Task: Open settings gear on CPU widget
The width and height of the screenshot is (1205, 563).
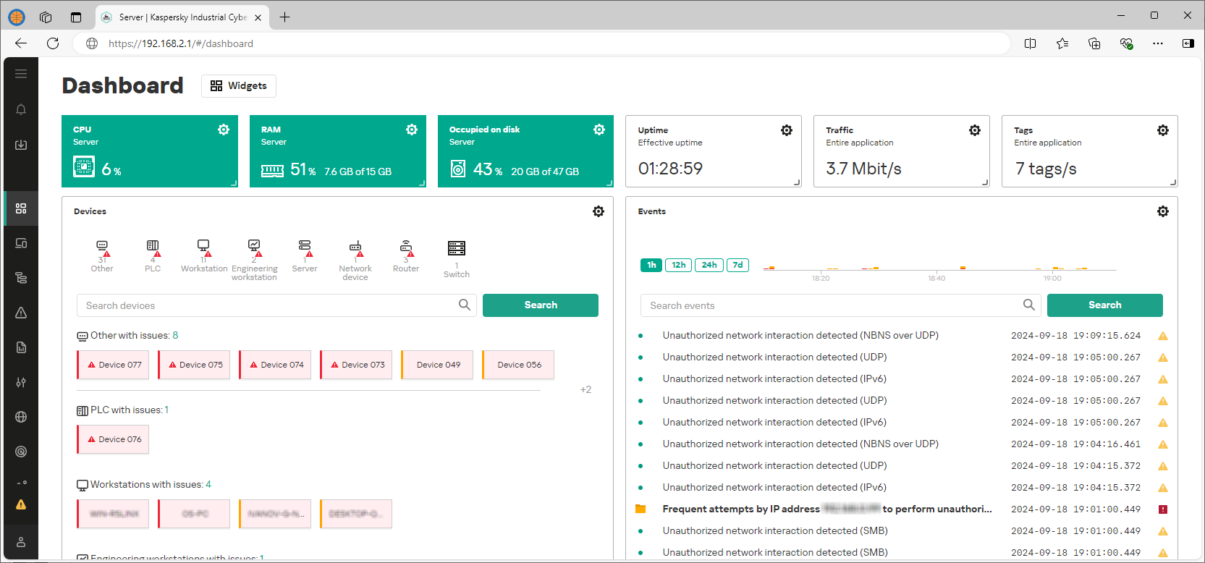Action: coord(224,130)
